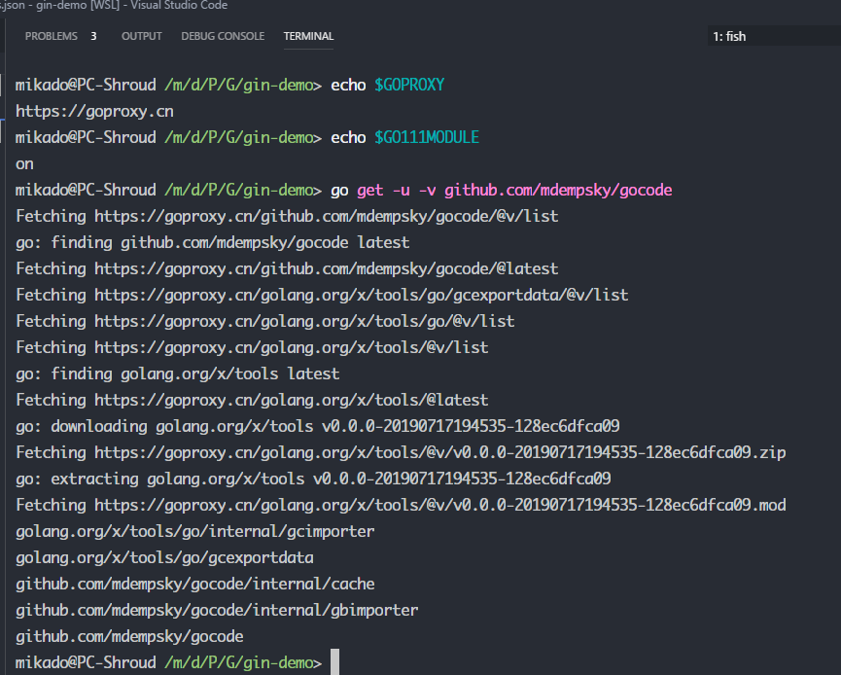The width and height of the screenshot is (841, 675).
Task: Activate the TERMINAL tab
Action: [x=308, y=36]
